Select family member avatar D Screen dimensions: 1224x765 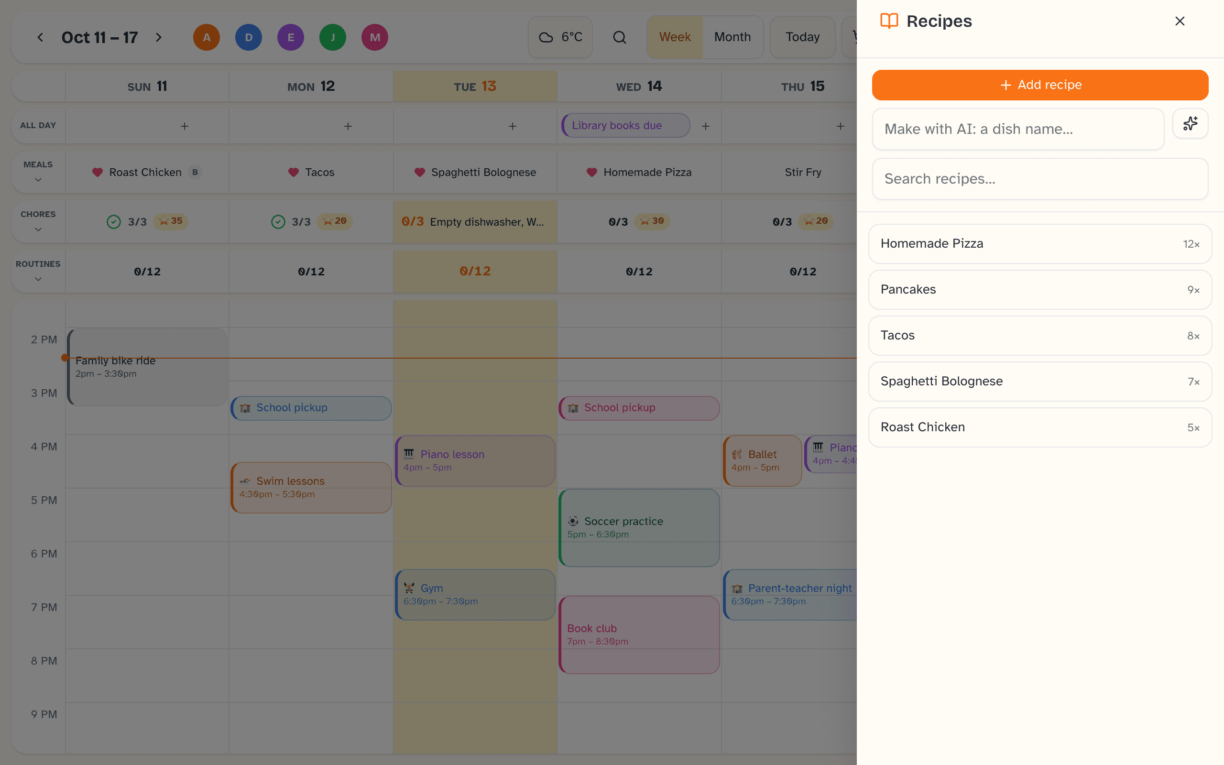tap(248, 37)
